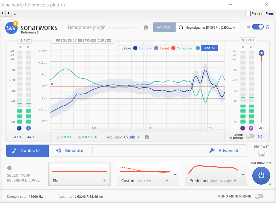Click the output right clip indicator dot

251,47
